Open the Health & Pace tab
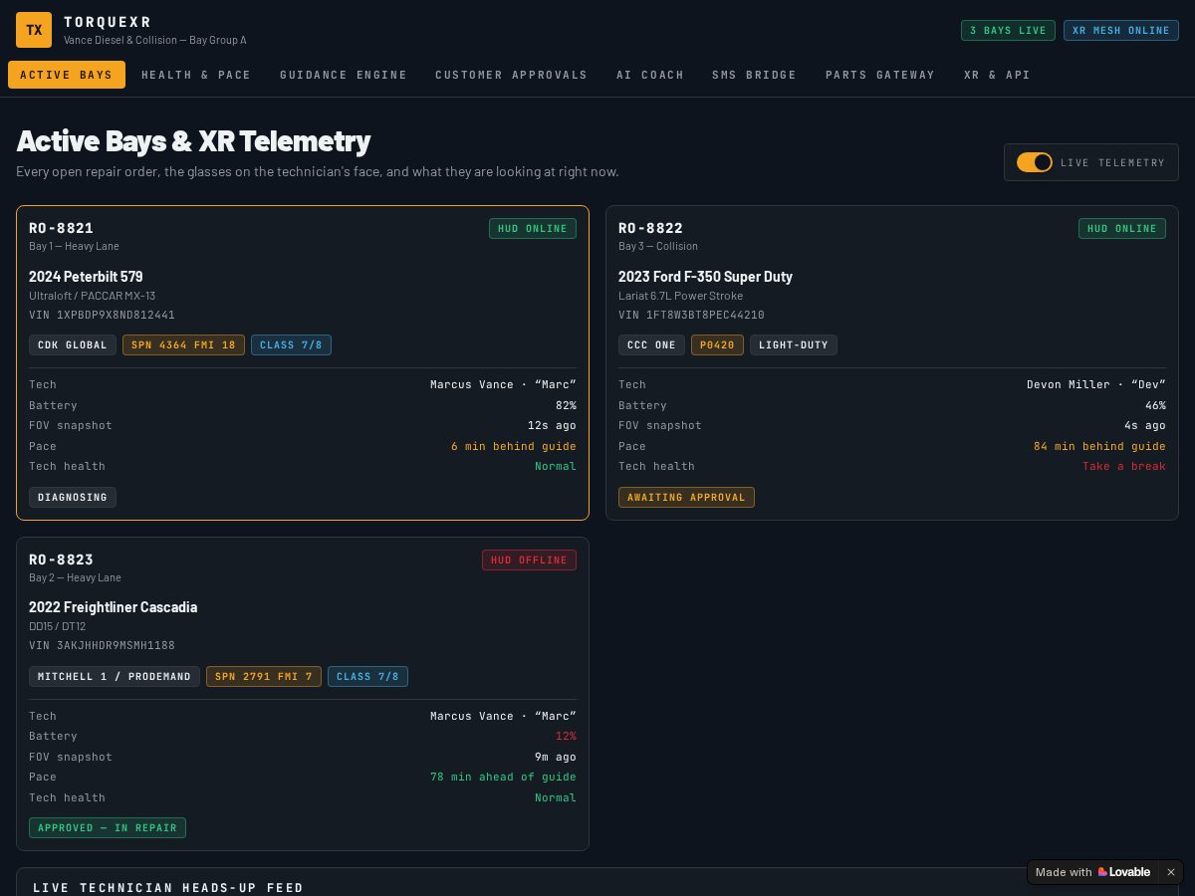 [x=196, y=75]
